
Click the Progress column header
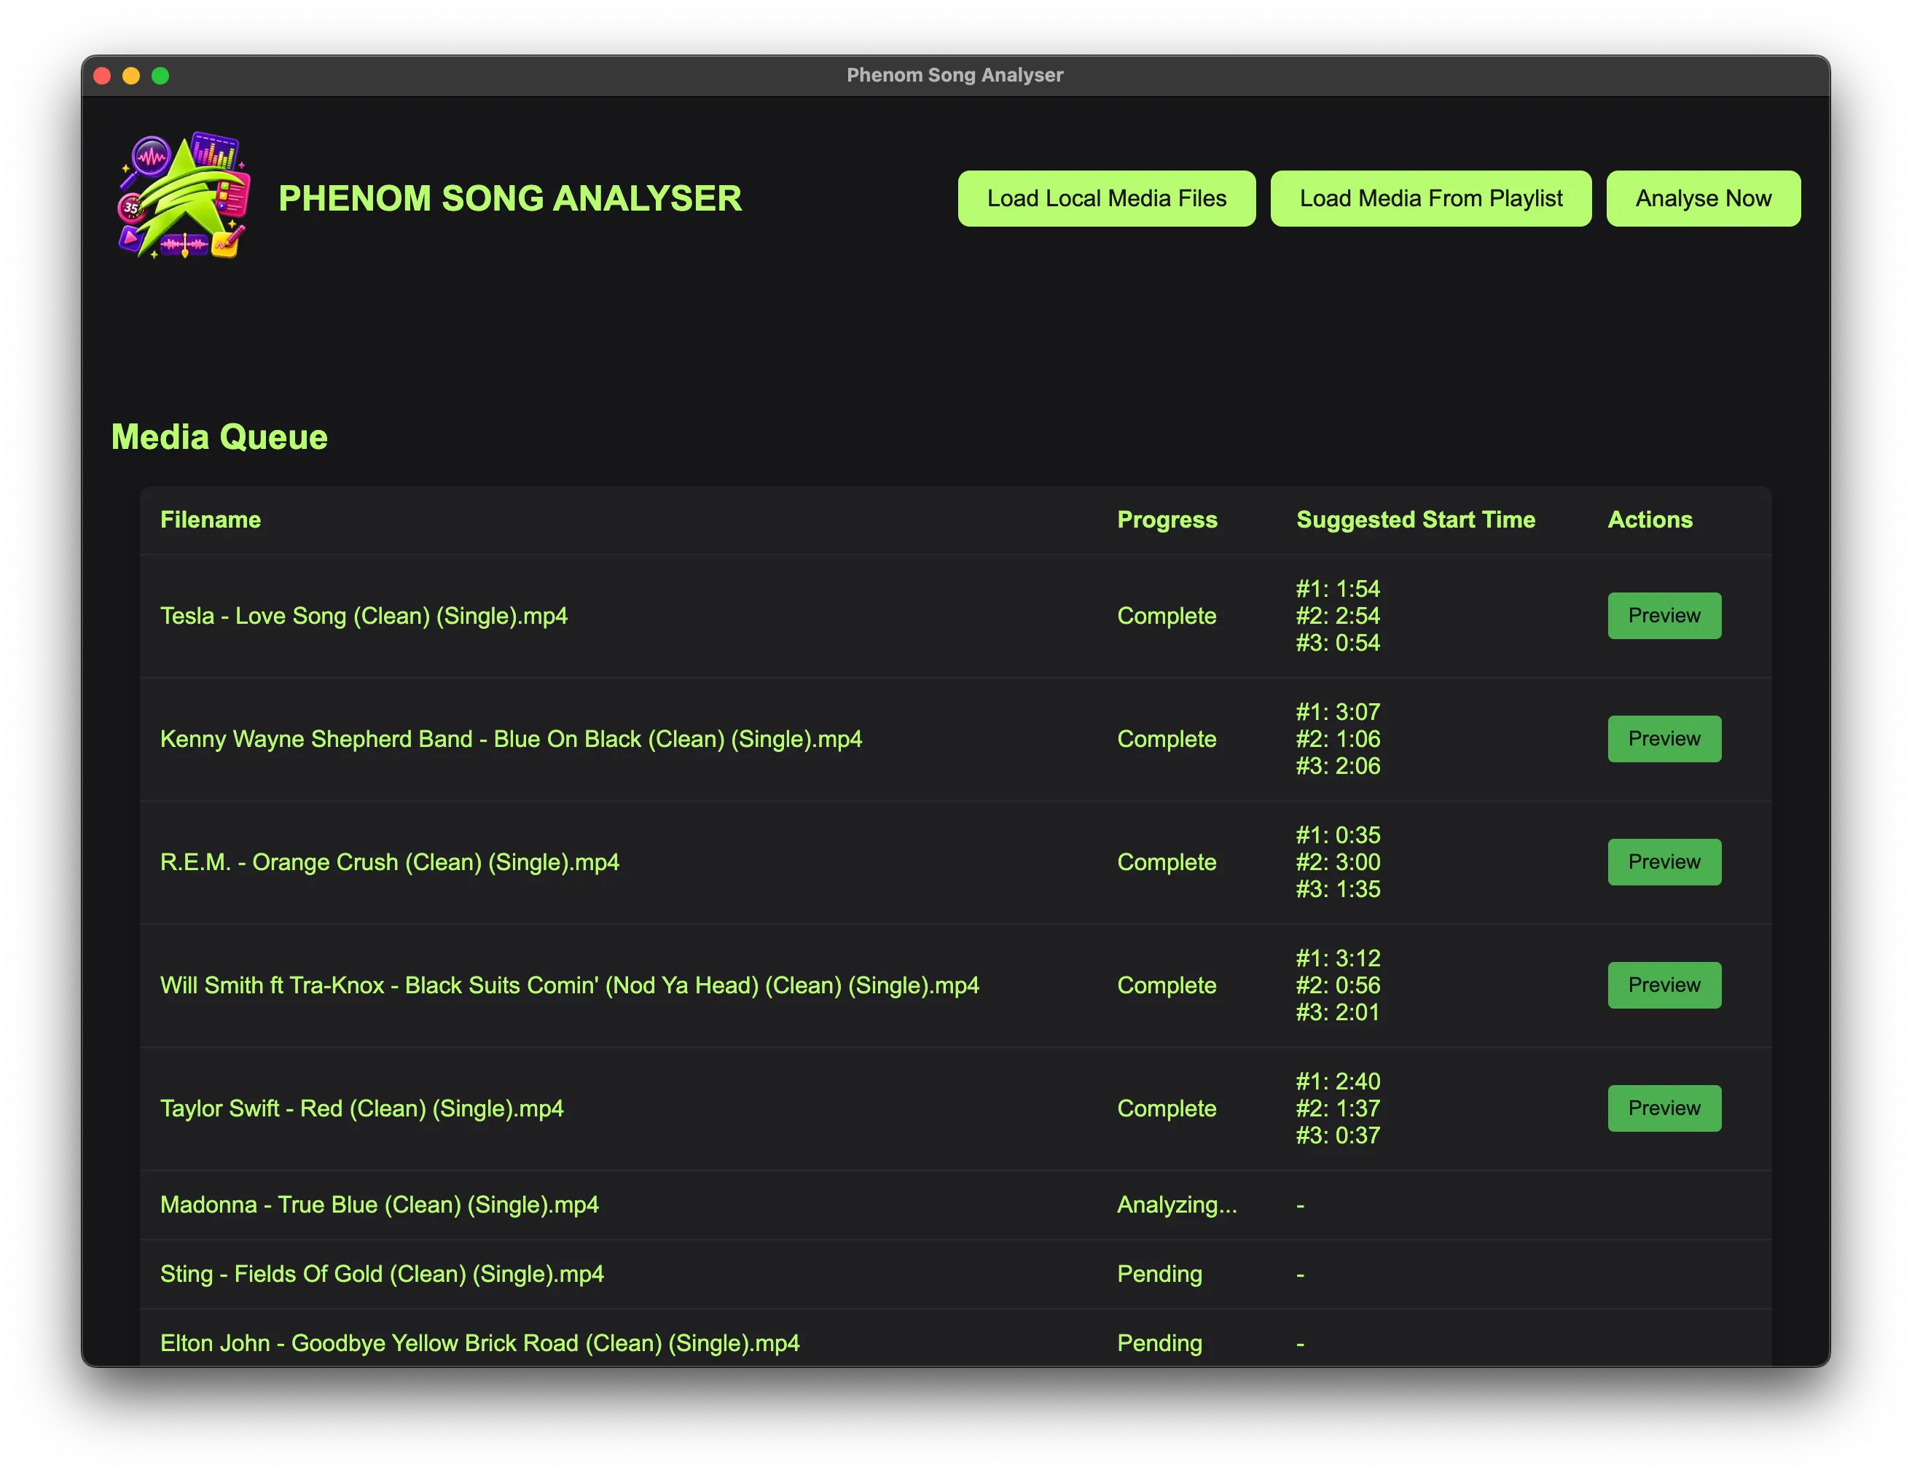point(1167,520)
